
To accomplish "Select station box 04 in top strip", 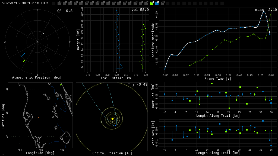I will 75,3.
